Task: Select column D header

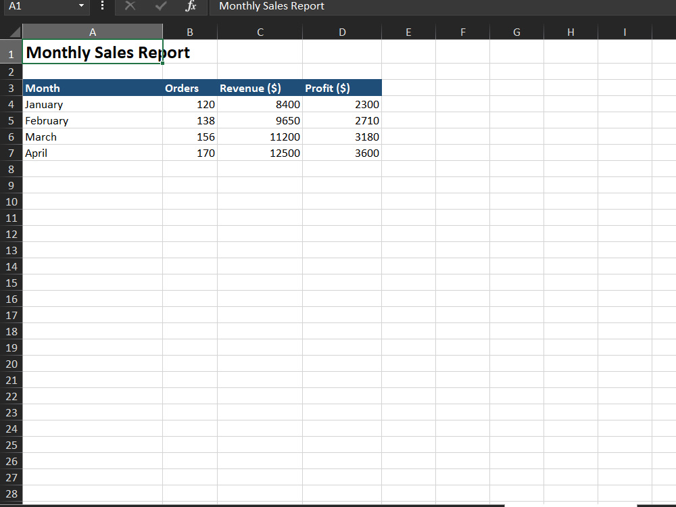Action: [342, 32]
